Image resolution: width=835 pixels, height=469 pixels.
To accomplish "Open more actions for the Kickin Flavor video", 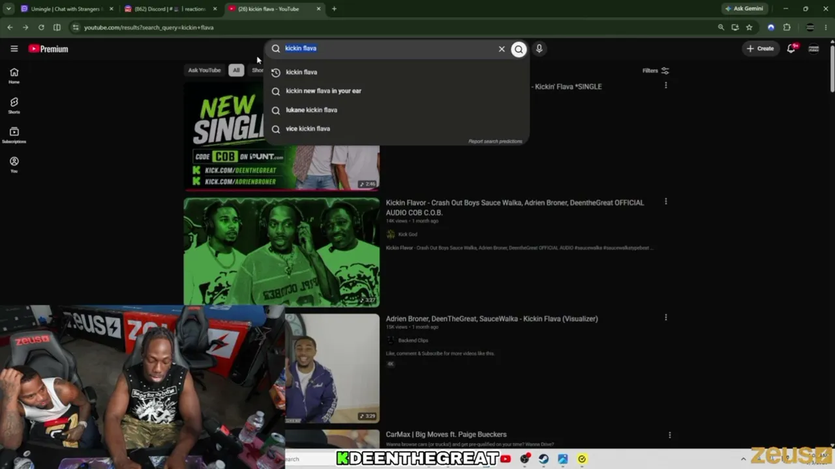I will tap(665, 202).
